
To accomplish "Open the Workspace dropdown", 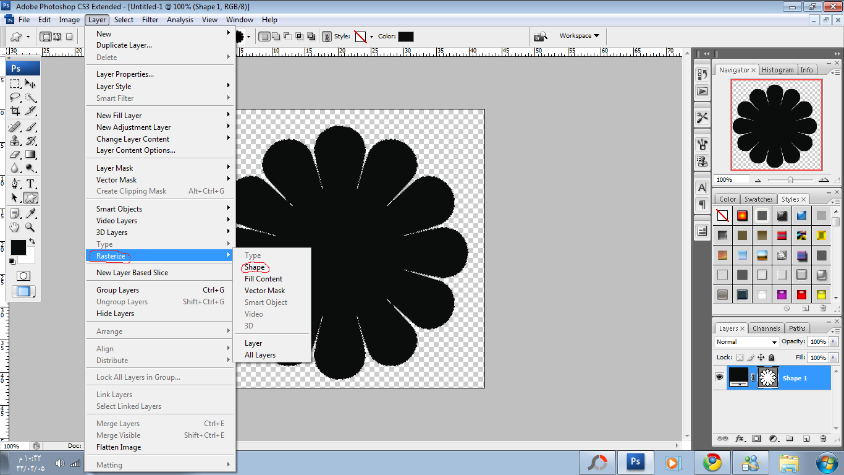I will 579,36.
